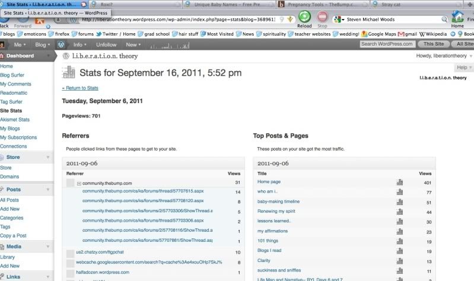Click Unfollow in admin bar
The width and height of the screenshot is (474, 281).
(106, 44)
